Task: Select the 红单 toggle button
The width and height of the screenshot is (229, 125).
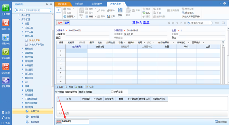Action: 60,23
